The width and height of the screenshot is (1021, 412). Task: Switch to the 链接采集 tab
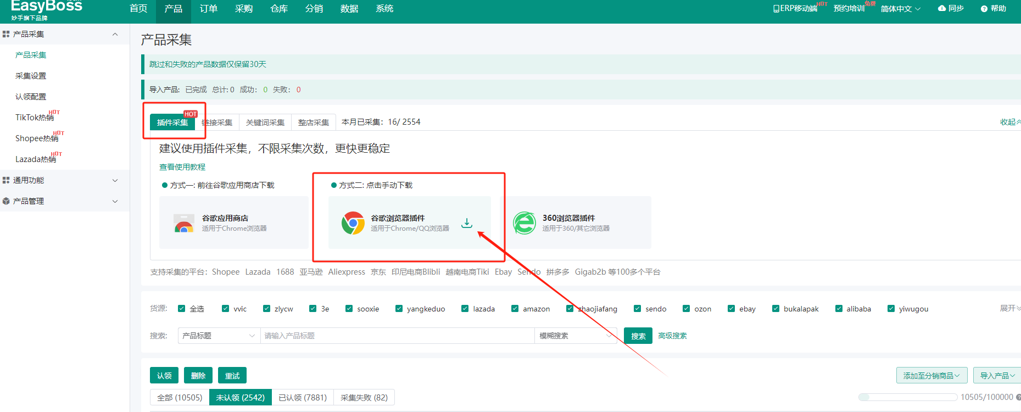click(217, 123)
